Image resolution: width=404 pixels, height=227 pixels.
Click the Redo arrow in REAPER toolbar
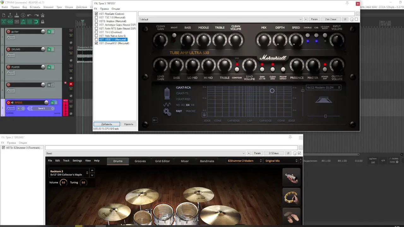[x=36, y=15]
